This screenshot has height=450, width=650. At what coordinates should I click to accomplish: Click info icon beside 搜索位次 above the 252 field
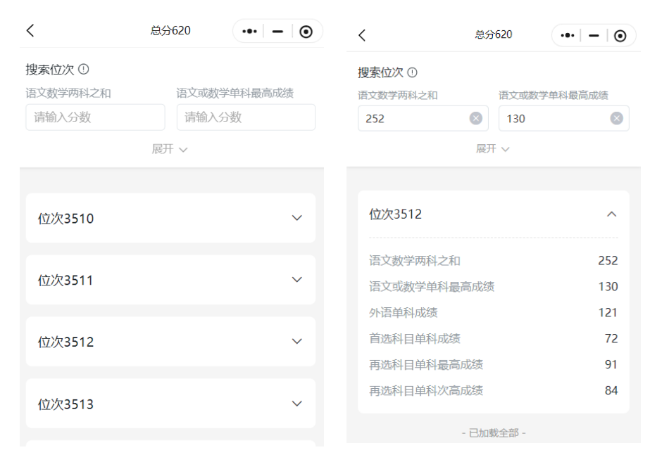pos(413,72)
